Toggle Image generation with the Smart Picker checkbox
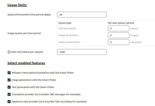 pyautogui.click(x=9, y=80)
